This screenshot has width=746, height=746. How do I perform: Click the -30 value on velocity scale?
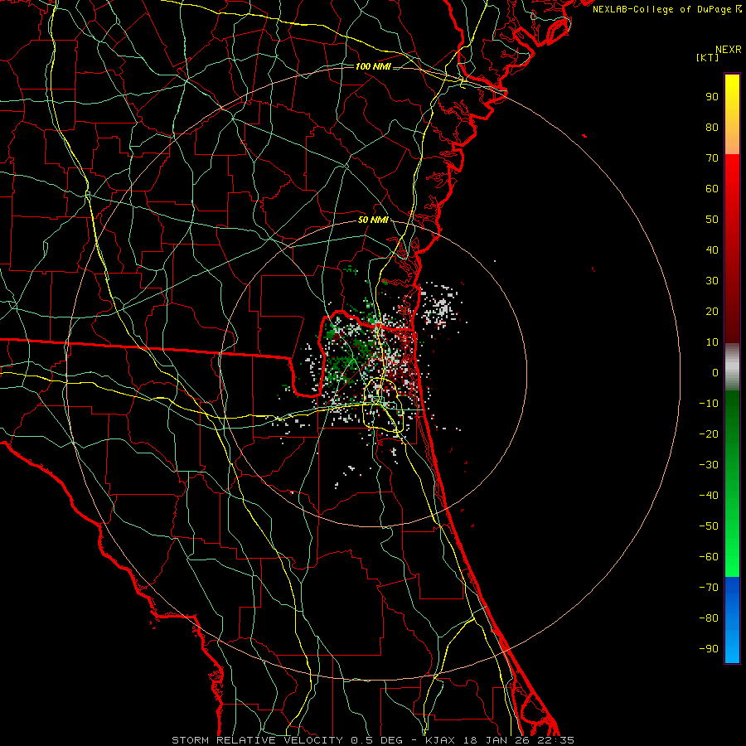click(709, 465)
